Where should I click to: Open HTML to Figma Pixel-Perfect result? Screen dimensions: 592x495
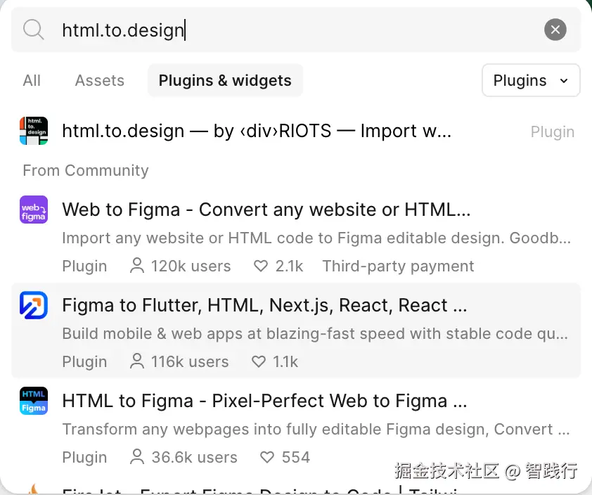pos(264,401)
